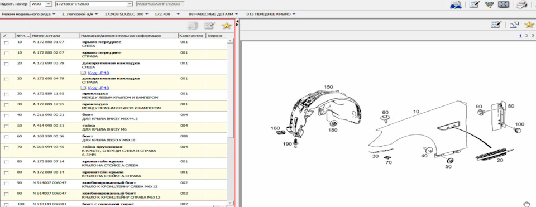Screen dimensions: 536x207
Task: Tick checkbox for part A 172 880 02 07
Action: tap(6, 54)
